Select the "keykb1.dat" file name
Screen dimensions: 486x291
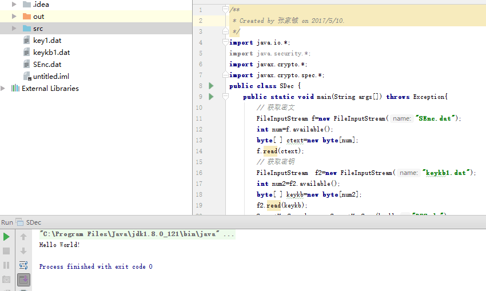click(x=51, y=53)
